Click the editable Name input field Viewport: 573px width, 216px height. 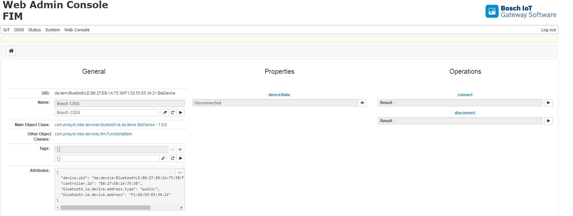pyautogui.click(x=106, y=113)
